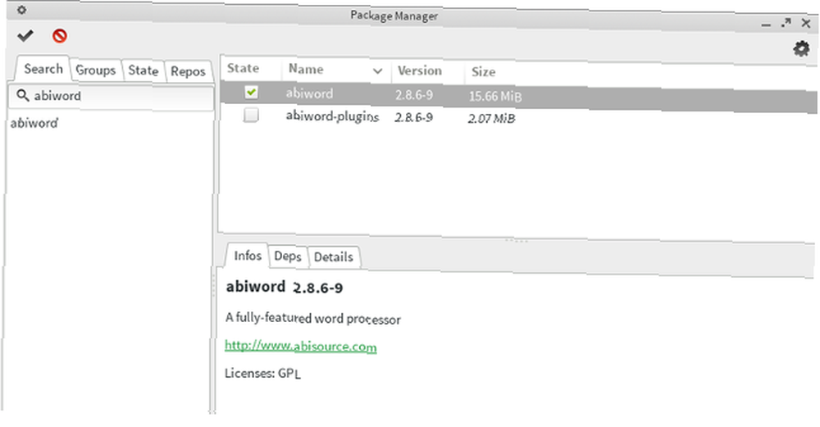
Task: Apply pending changes with the checkmark icon
Action: click(x=25, y=35)
